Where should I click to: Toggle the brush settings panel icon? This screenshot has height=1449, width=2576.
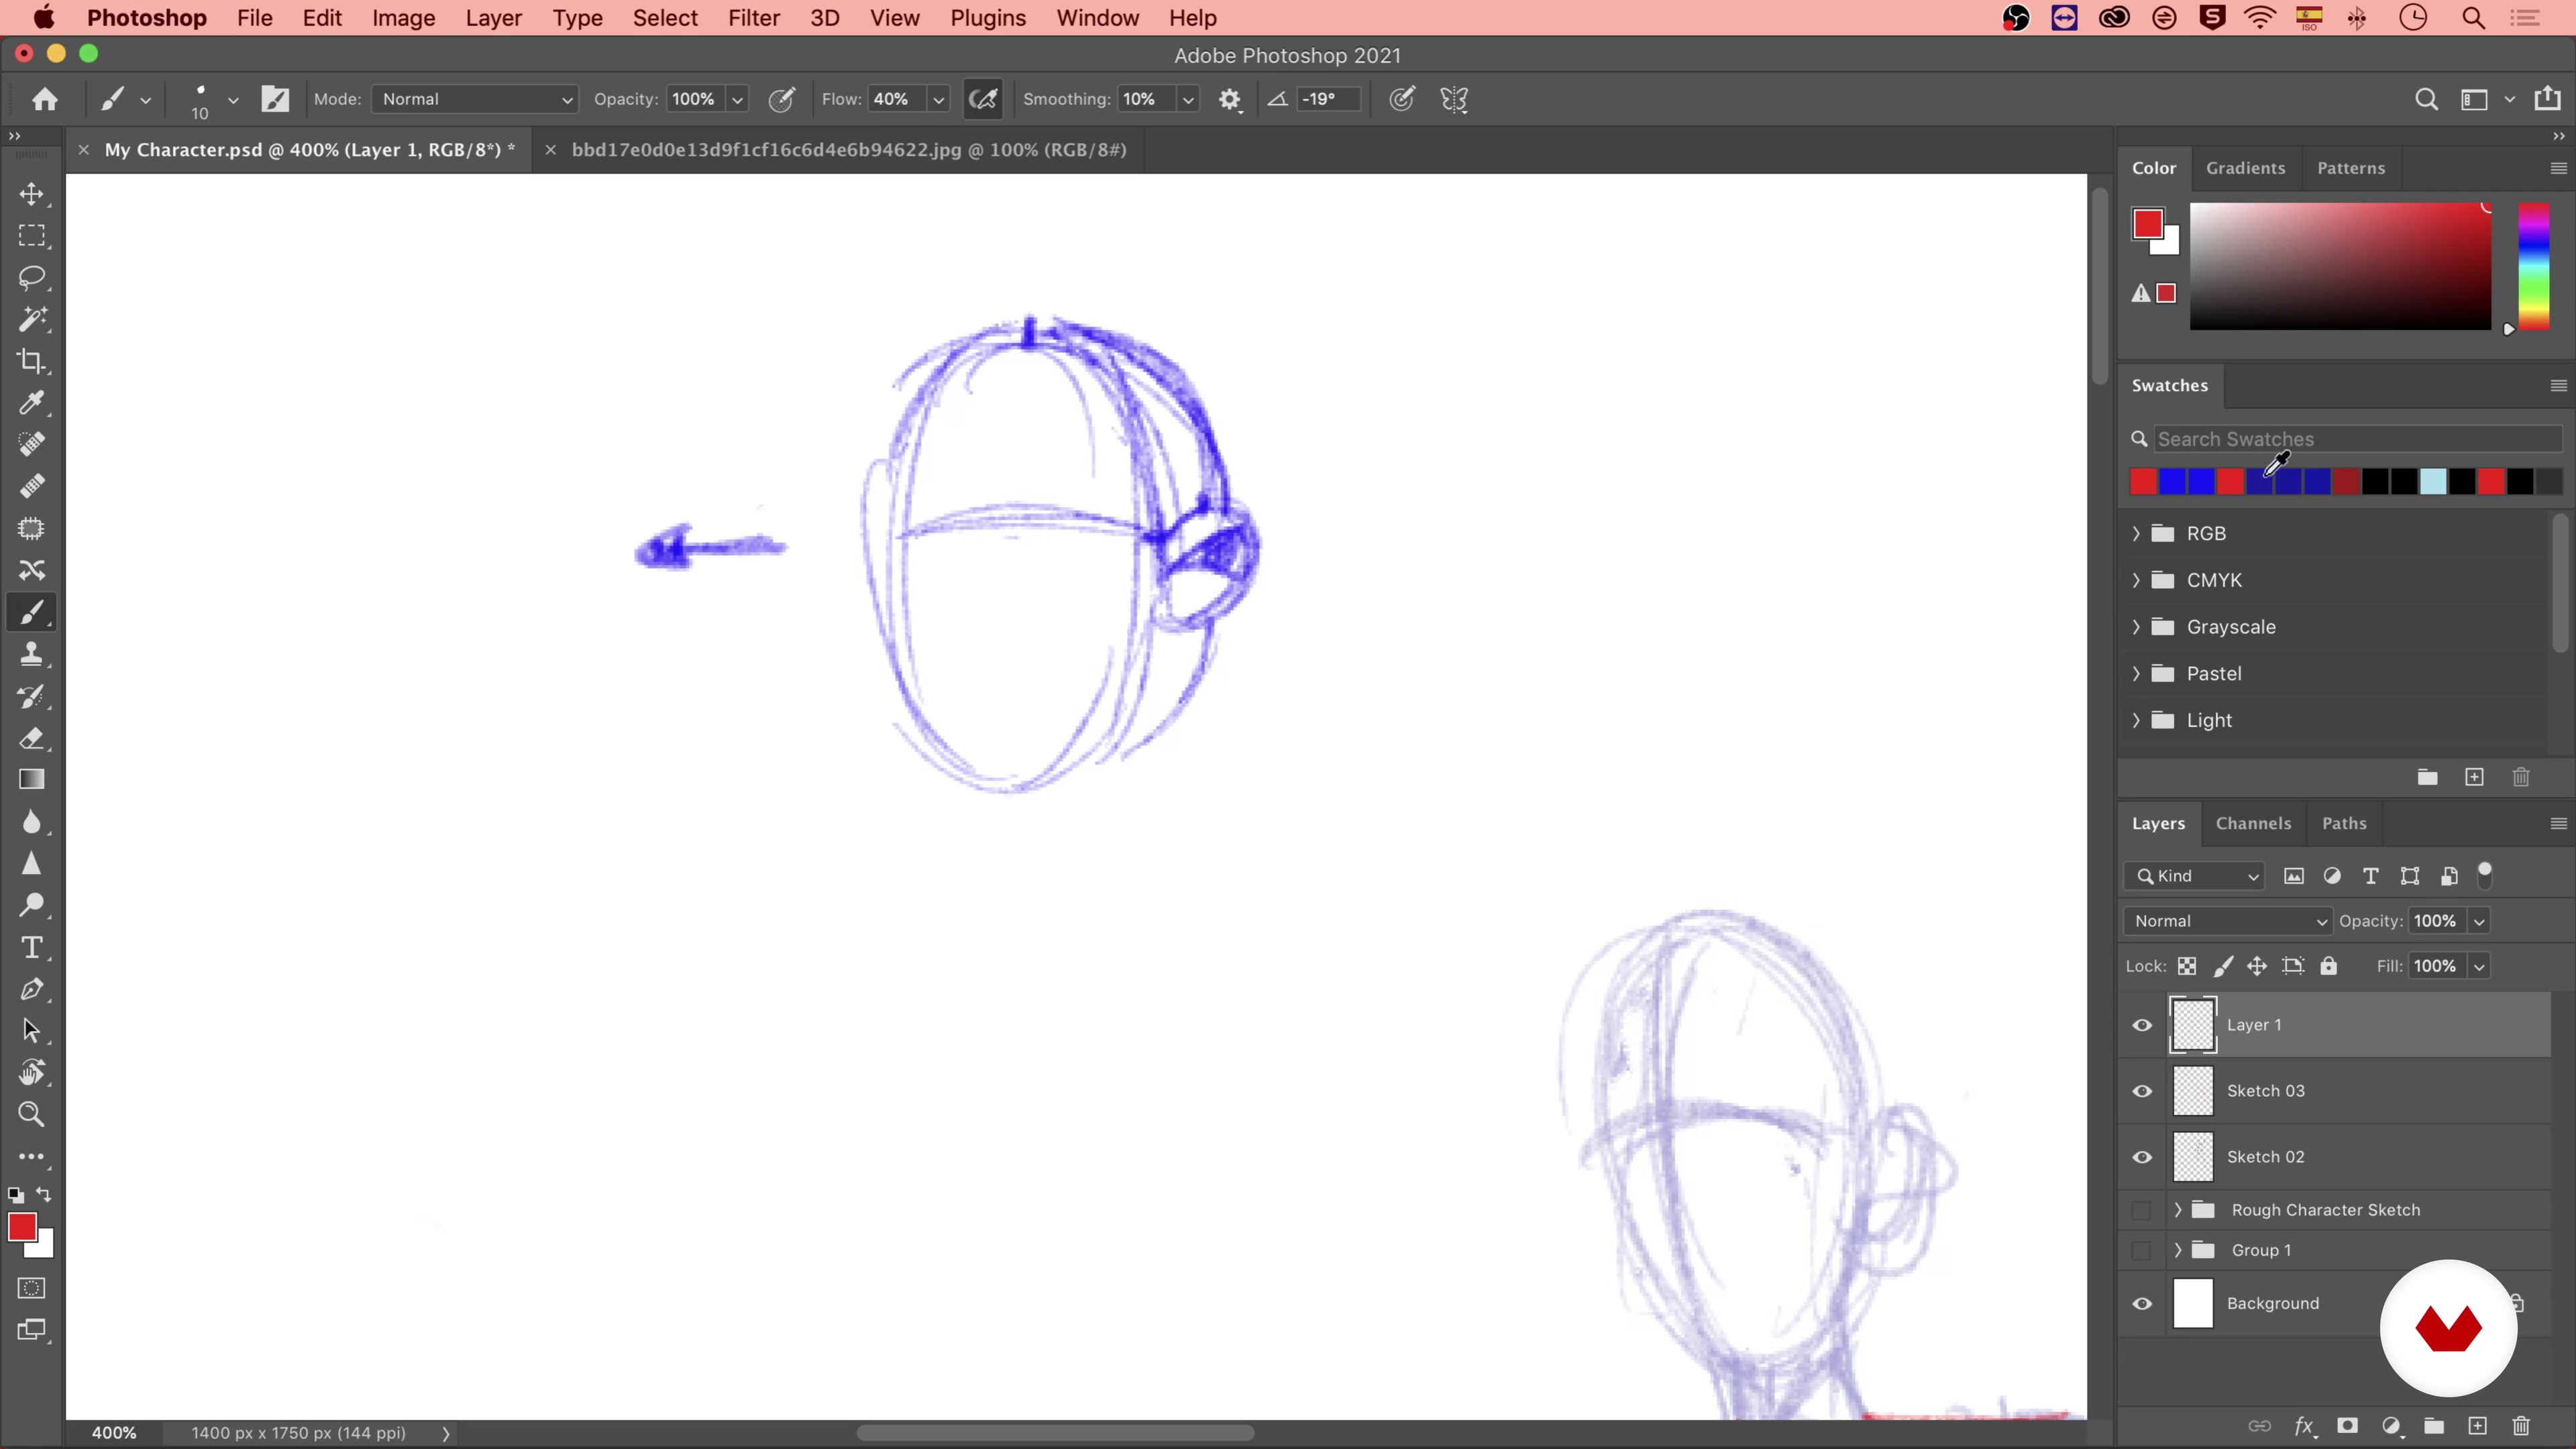275,99
